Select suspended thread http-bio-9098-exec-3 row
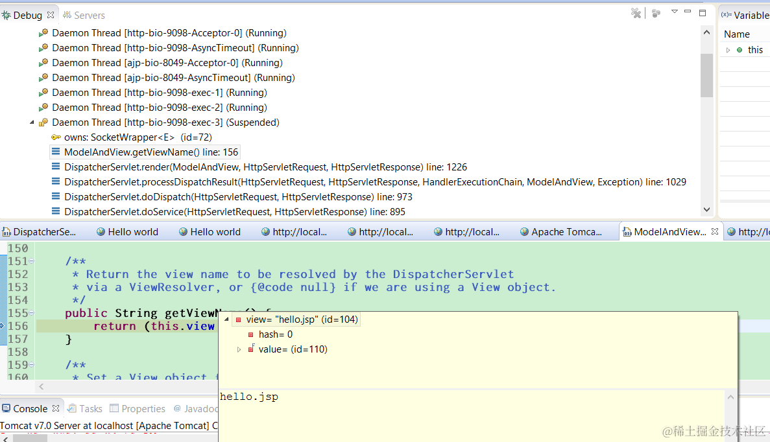This screenshot has height=442, width=770. click(x=165, y=122)
